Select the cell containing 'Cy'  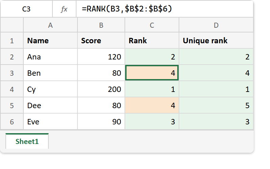pos(50,89)
